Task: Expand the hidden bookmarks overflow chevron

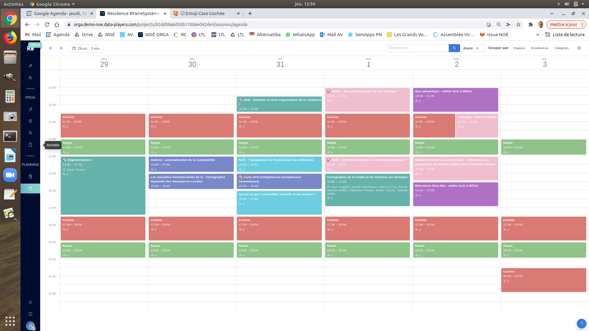Action: pos(537,35)
